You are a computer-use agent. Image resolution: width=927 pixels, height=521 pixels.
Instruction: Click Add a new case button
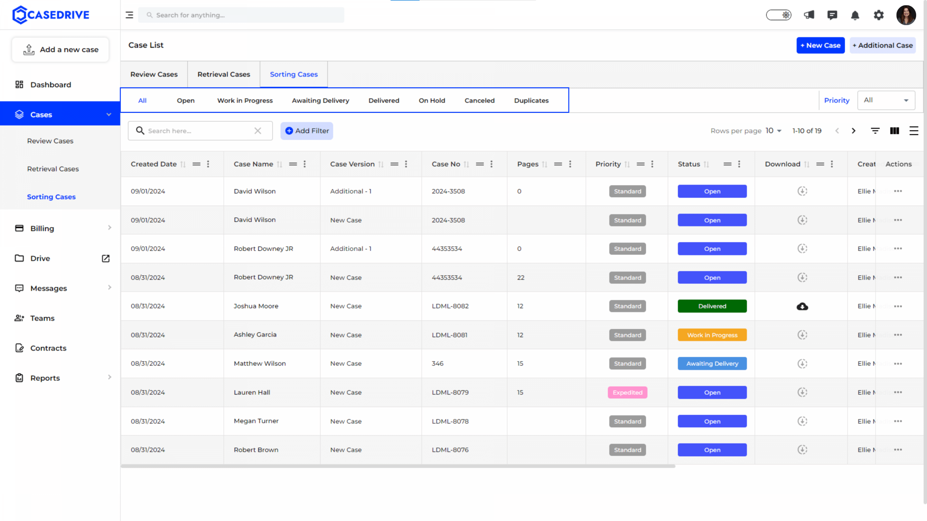pyautogui.click(x=61, y=50)
